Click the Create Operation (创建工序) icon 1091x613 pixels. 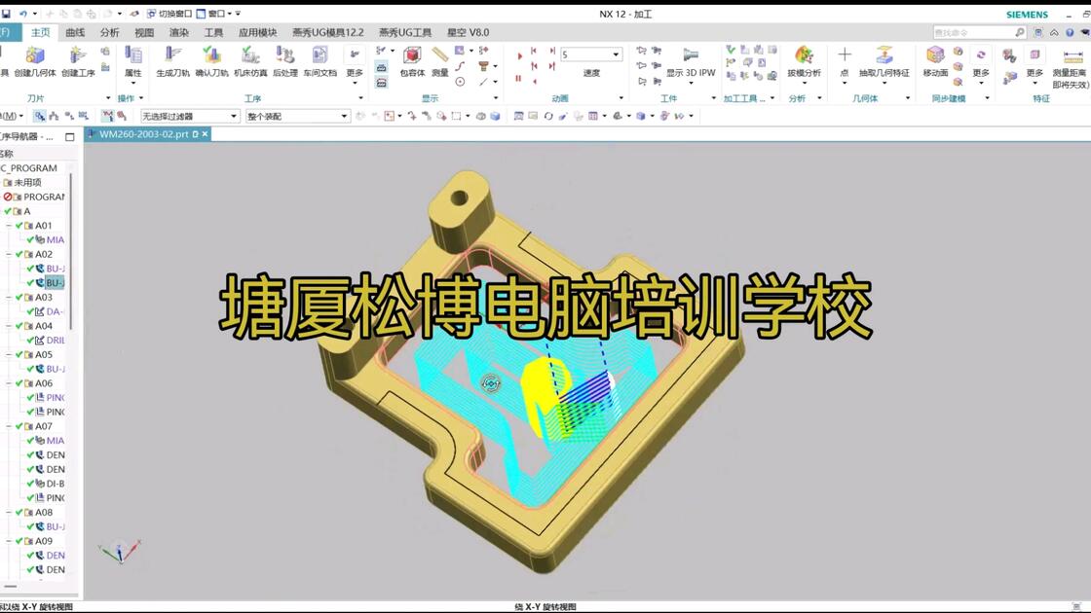click(77, 54)
